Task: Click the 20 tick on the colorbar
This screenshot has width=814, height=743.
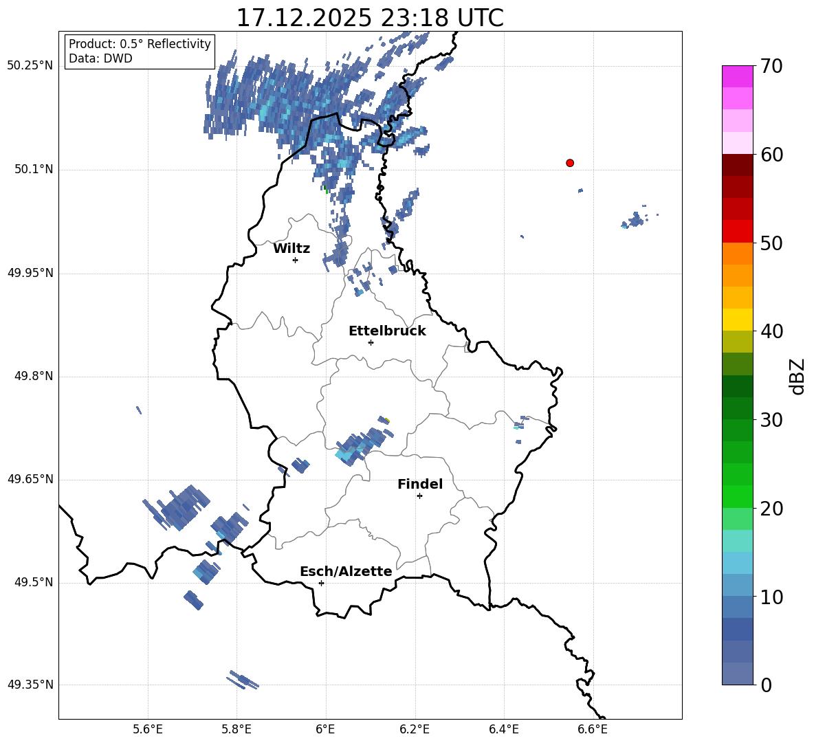Action: [771, 509]
